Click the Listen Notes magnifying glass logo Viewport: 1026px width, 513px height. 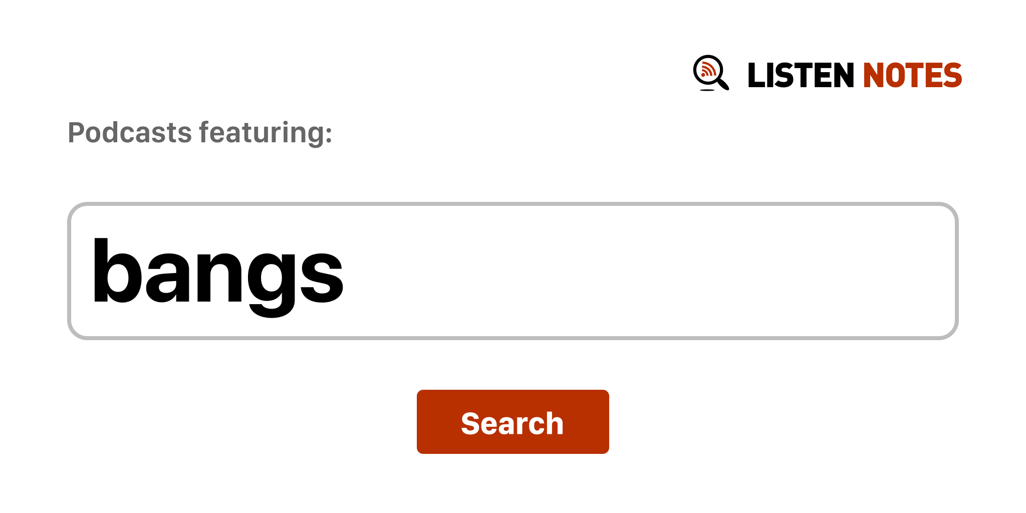pyautogui.click(x=711, y=73)
